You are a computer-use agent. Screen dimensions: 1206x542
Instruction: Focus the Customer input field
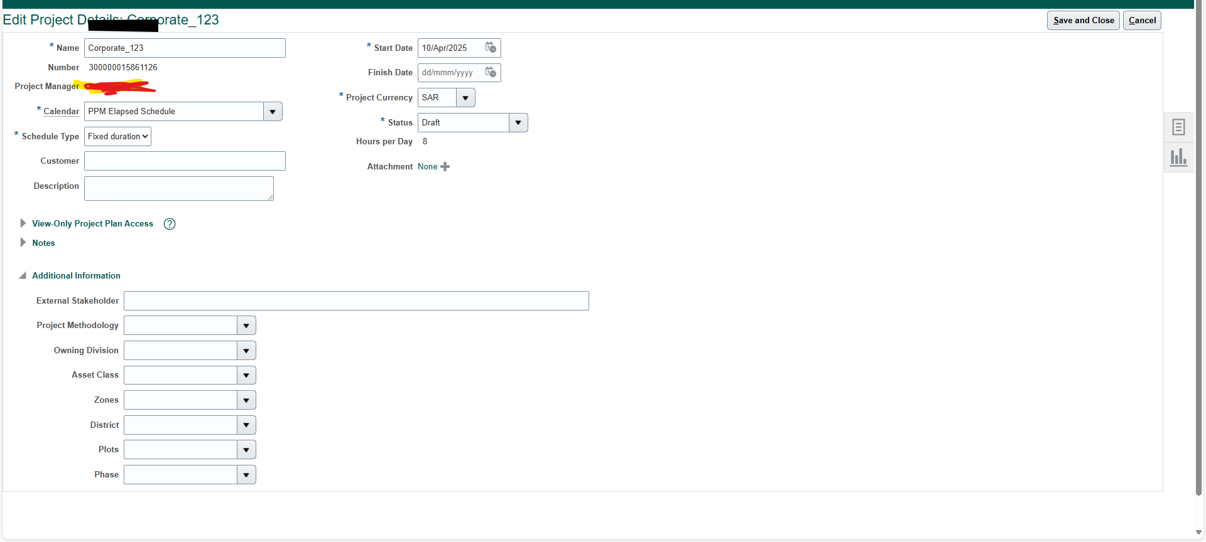185,161
